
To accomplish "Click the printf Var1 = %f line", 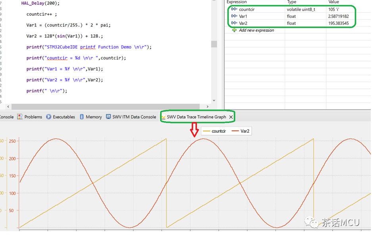I will (x=65, y=69).
